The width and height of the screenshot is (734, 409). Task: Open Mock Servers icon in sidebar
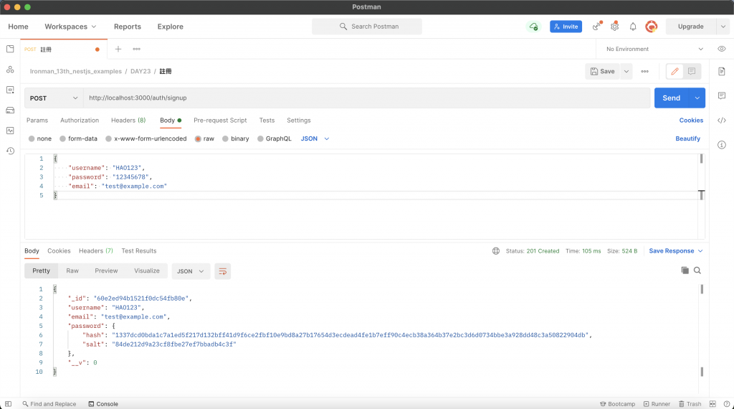(10, 110)
